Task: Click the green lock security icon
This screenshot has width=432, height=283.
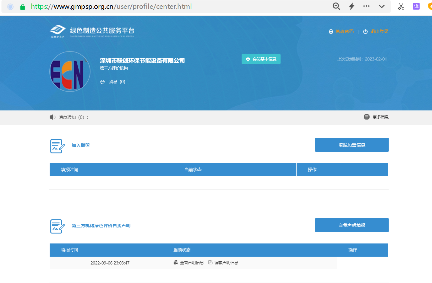Action: point(23,7)
